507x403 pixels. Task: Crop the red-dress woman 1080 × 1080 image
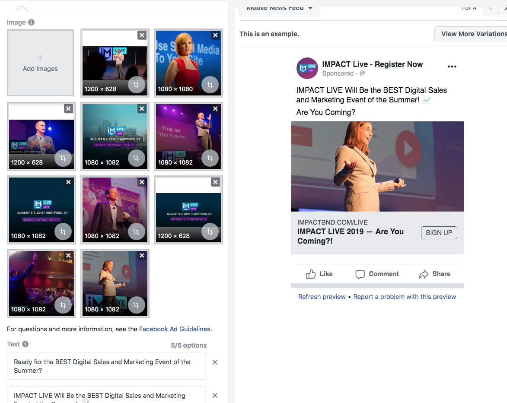(x=210, y=85)
